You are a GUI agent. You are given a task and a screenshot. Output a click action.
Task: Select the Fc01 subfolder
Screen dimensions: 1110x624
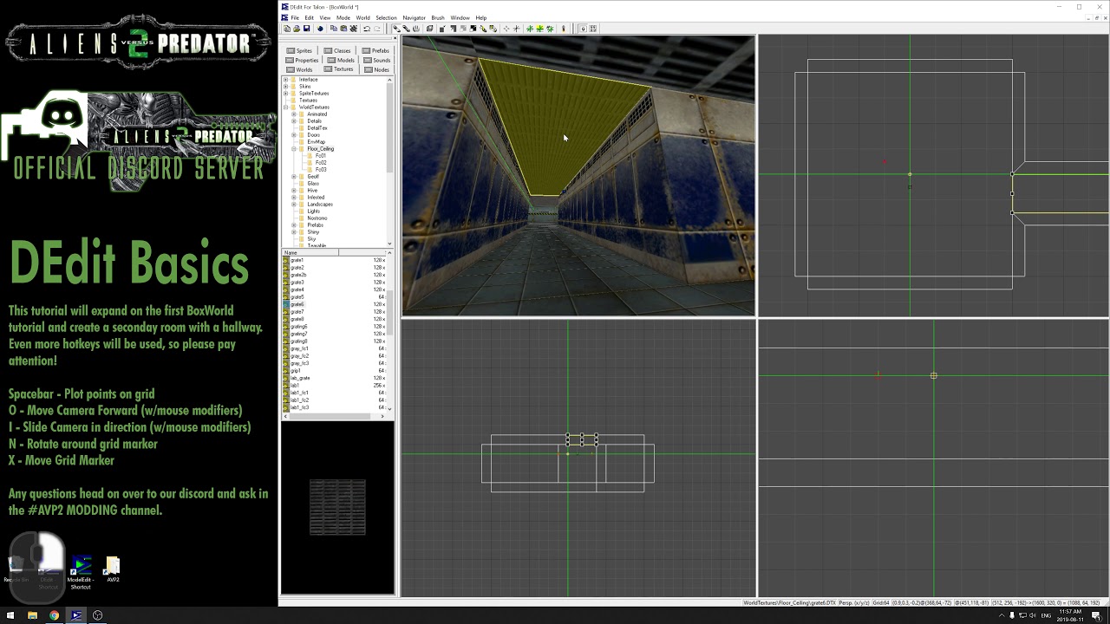pos(321,156)
